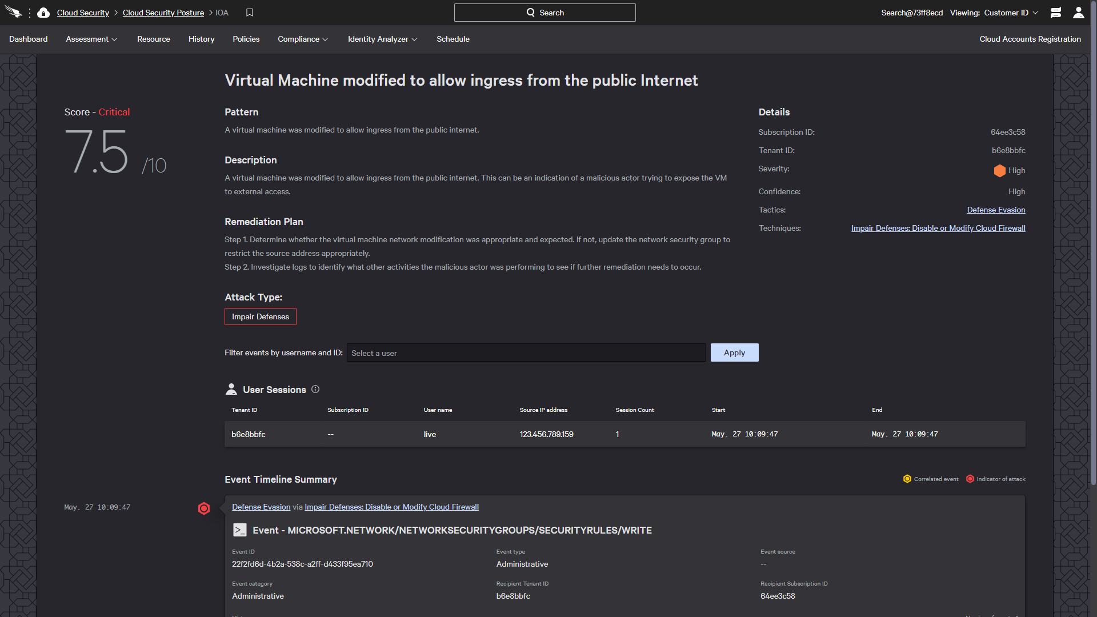The image size is (1097, 617).
Task: Click source IP 123.456.789.159
Action: tap(546, 434)
